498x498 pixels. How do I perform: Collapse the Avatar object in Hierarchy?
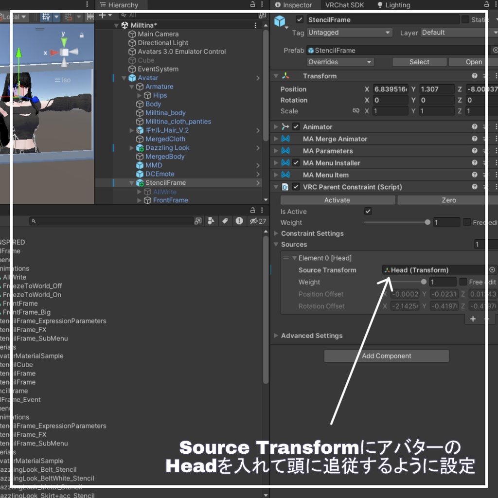pos(124,78)
